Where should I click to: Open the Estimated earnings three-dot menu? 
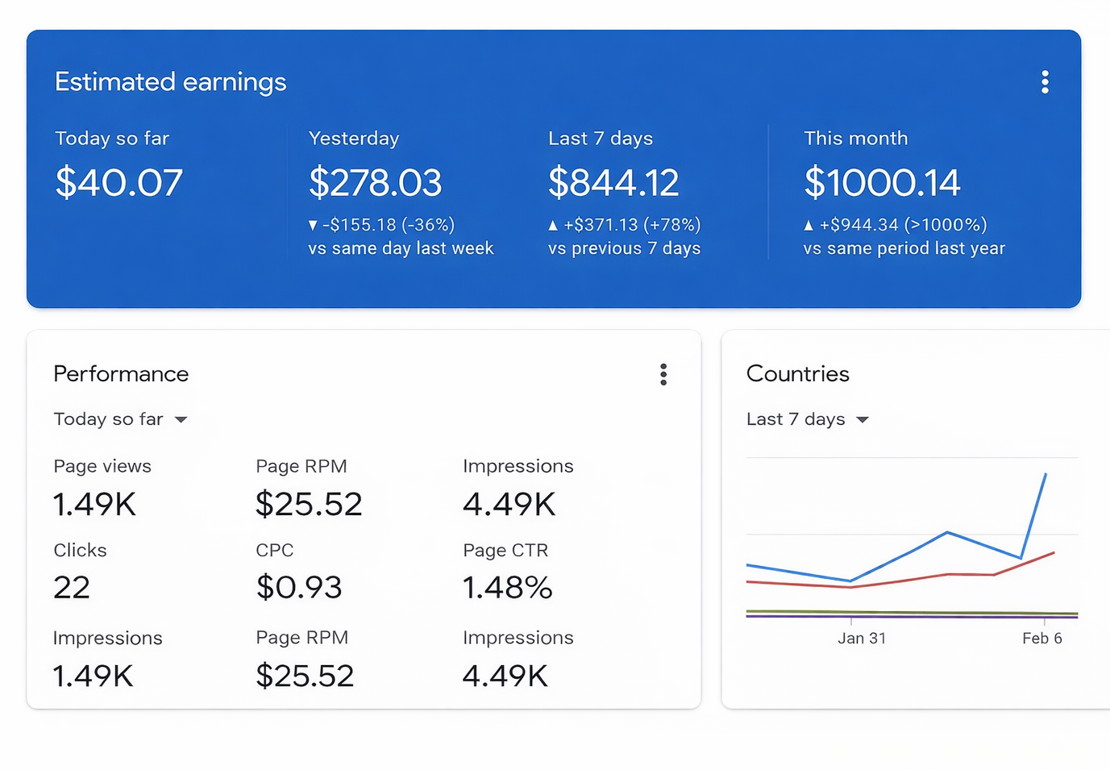coord(1045,82)
